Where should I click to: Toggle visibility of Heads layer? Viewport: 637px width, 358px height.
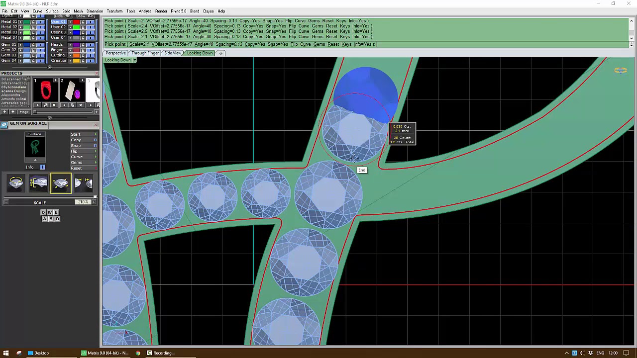91,45
